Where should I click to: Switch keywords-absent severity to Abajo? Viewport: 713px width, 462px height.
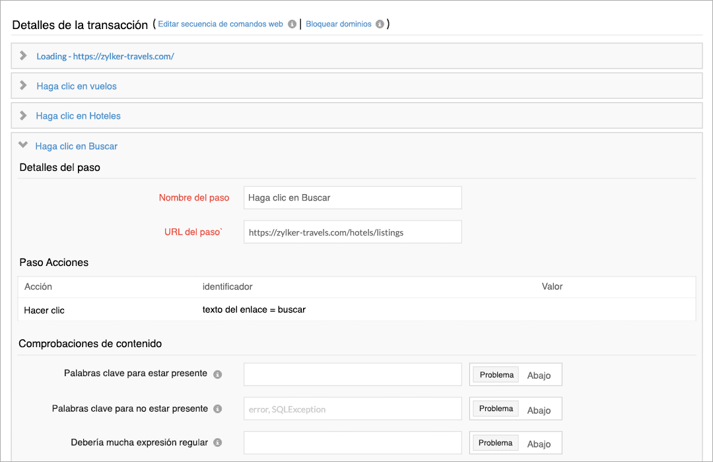539,409
